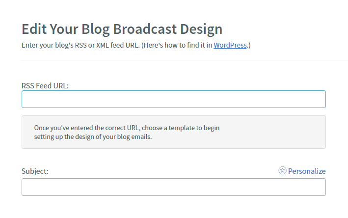Image resolution: width=348 pixels, height=218 pixels.
Task: Focus the RSS Feed URL input
Action: [174, 99]
